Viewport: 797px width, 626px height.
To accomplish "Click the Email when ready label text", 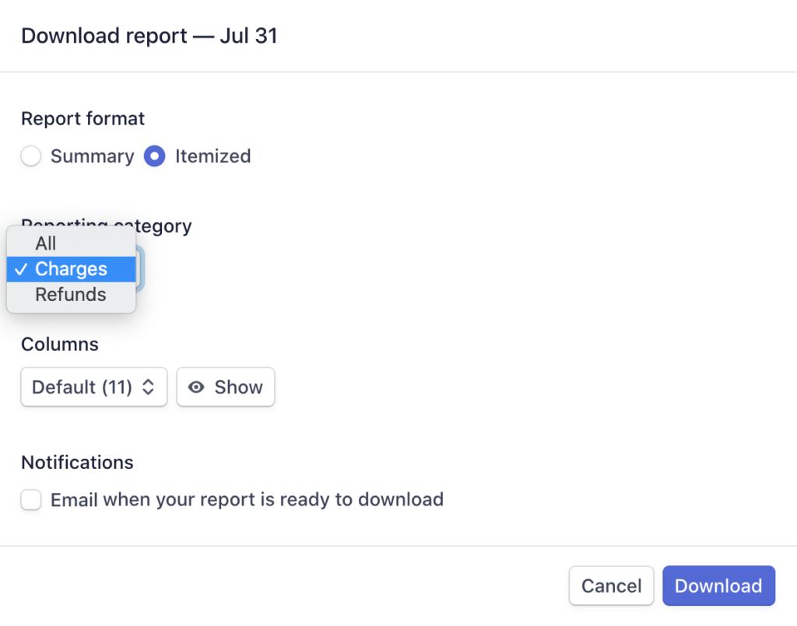I will 247,499.
